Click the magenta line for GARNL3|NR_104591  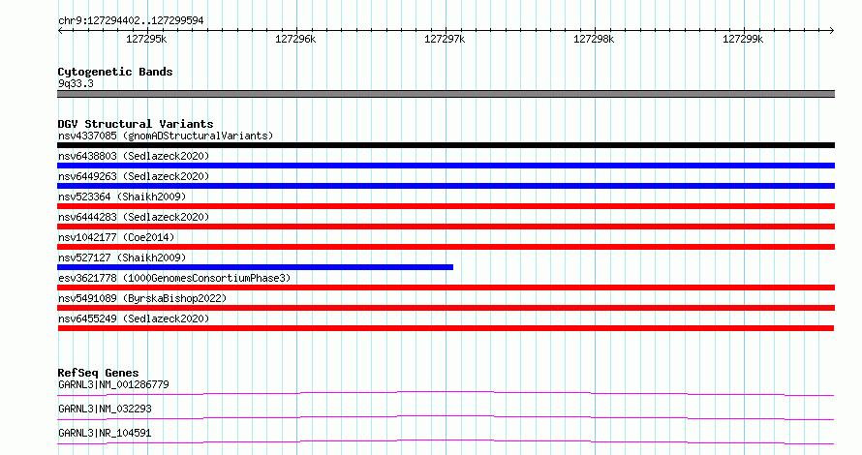[446, 441]
